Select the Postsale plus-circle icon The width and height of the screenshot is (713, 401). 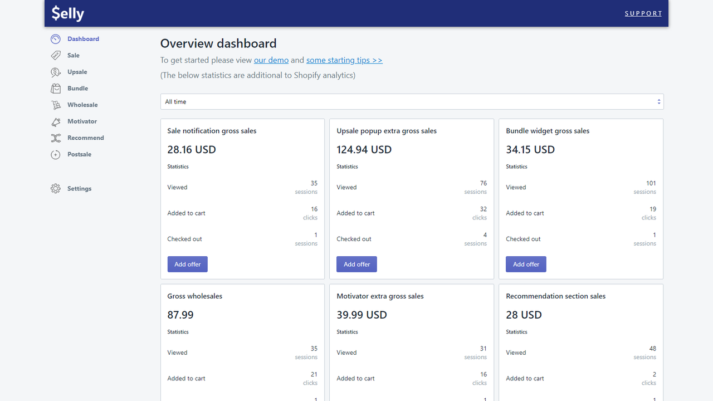(55, 154)
